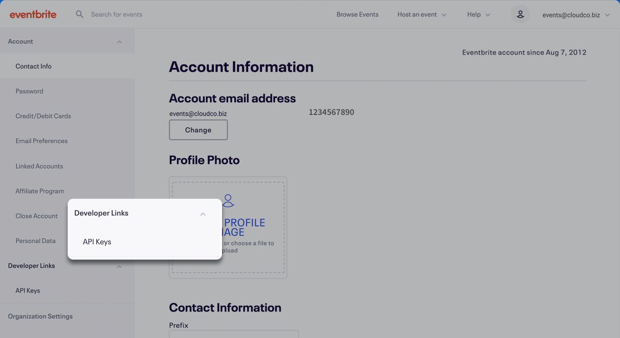The height and width of the screenshot is (338, 620).
Task: Click the Account section header label
Action: click(x=21, y=41)
